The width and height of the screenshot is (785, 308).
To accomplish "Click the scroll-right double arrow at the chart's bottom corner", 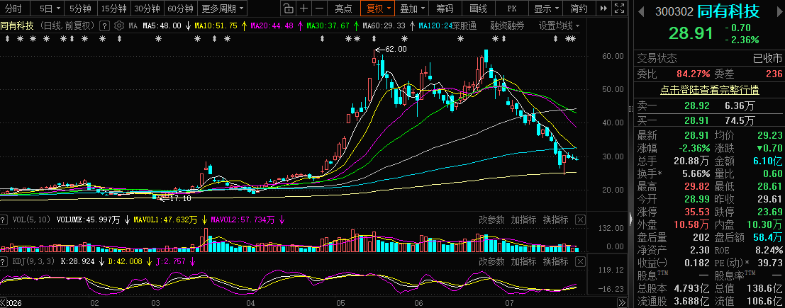I will click(x=623, y=302).
